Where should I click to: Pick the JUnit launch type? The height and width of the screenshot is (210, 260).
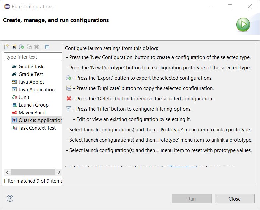click(24, 97)
